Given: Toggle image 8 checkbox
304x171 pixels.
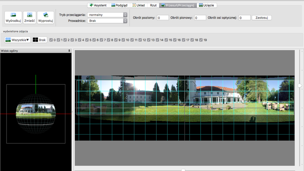Looking at the screenshot, I should pyautogui.click(x=109, y=40).
